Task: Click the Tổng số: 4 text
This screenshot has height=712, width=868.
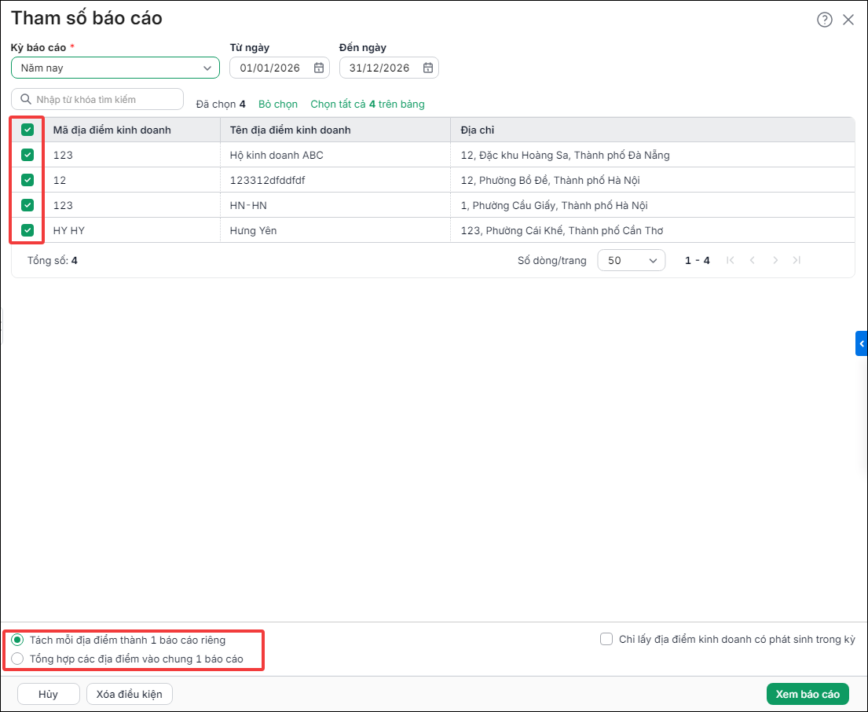Action: [x=52, y=260]
